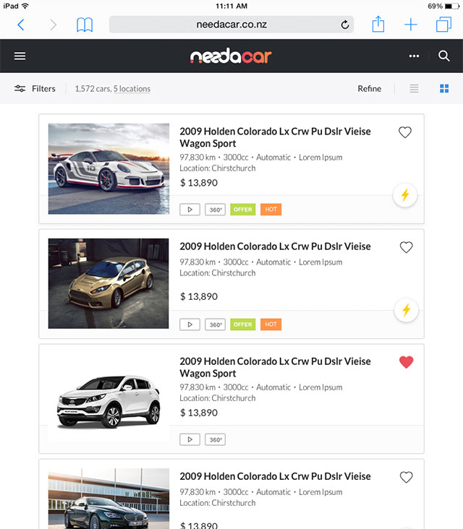Open the three-dot more options menu
Screen dimensions: 463x529
tap(414, 56)
